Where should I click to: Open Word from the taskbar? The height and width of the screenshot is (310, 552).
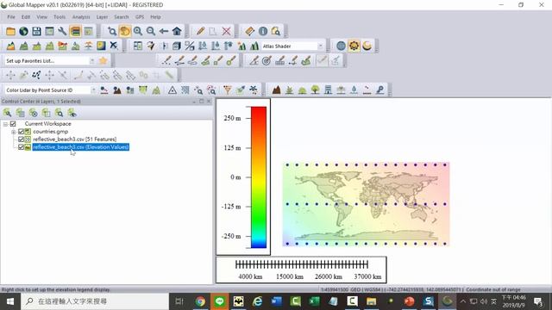coord(276,301)
